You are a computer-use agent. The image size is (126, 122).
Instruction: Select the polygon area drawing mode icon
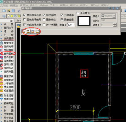point(37,32)
